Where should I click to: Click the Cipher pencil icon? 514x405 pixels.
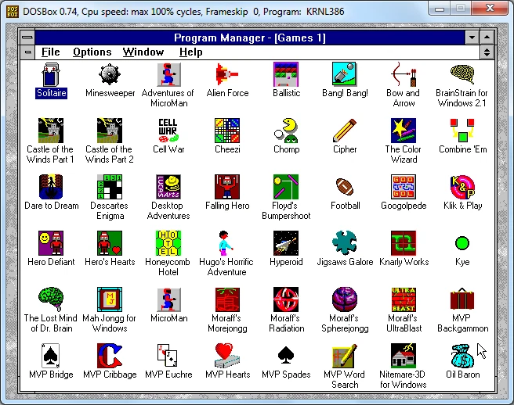(x=344, y=131)
